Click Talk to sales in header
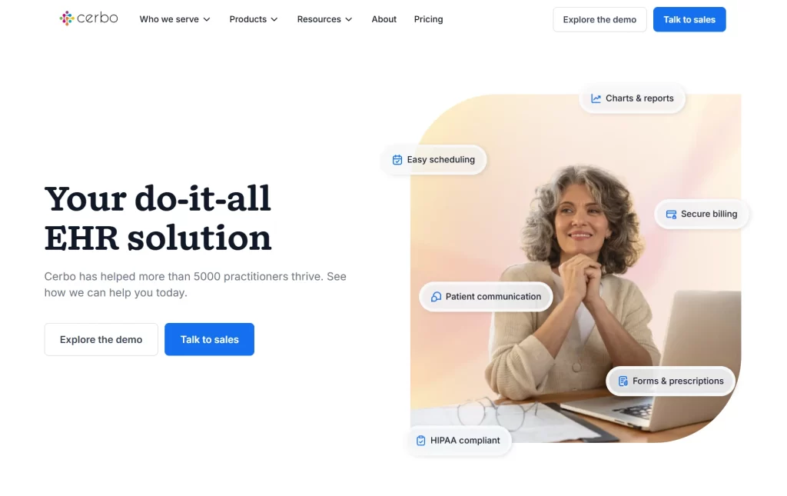 [689, 19]
